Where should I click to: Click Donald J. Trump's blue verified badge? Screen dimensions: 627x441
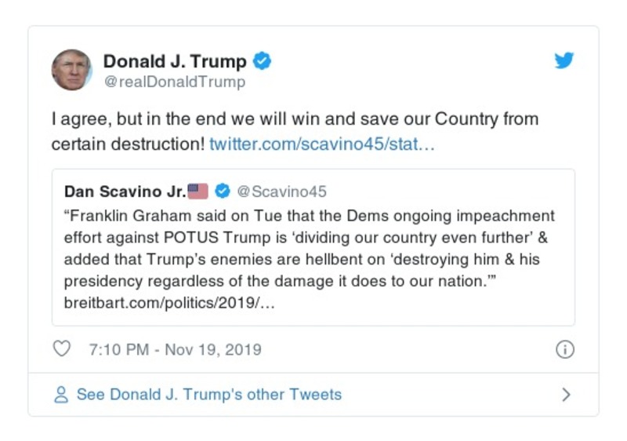point(263,61)
